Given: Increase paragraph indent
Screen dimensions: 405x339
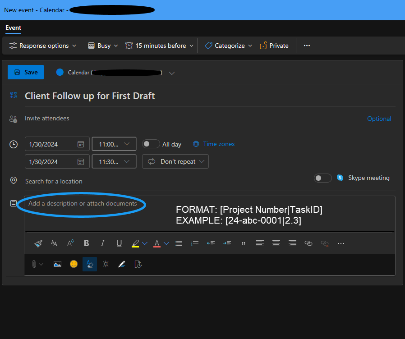Looking at the screenshot, I should 227,243.
